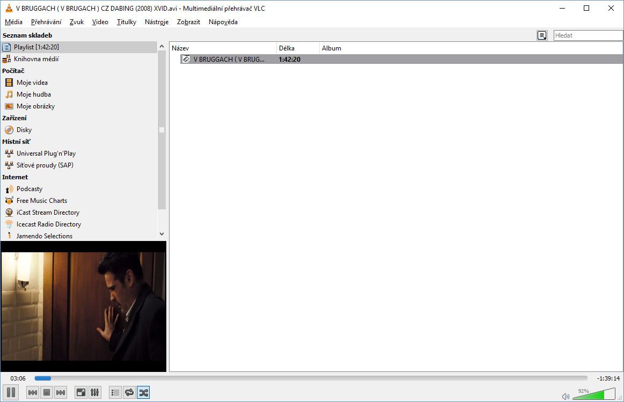
Task: Toggle fullscreen video mode
Action: click(81, 392)
